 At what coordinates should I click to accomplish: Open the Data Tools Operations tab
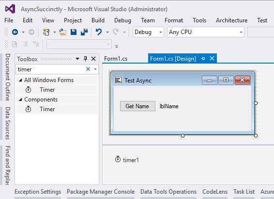point(168,192)
